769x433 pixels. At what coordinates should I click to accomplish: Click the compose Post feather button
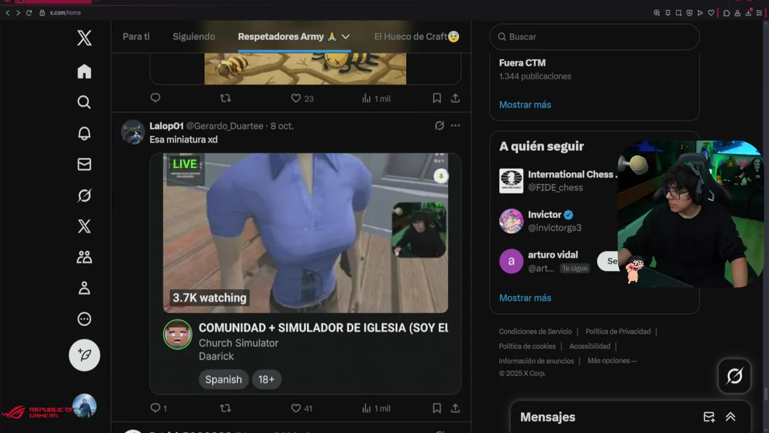[x=84, y=355]
